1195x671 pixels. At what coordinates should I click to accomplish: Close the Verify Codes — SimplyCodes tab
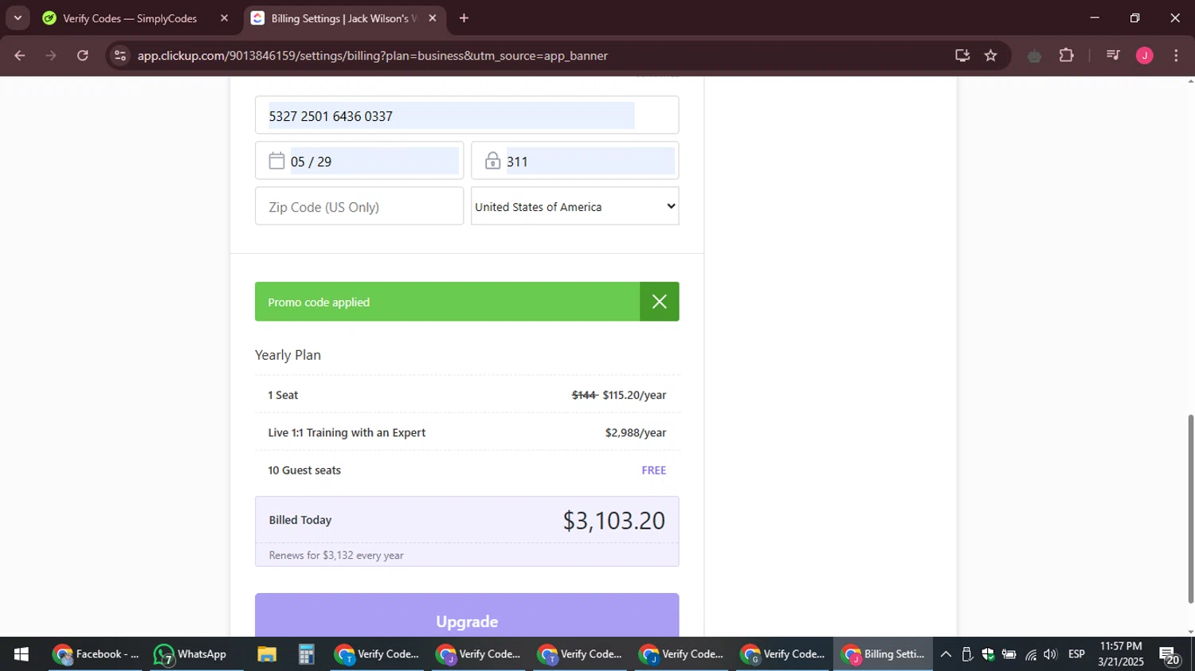[x=224, y=18]
